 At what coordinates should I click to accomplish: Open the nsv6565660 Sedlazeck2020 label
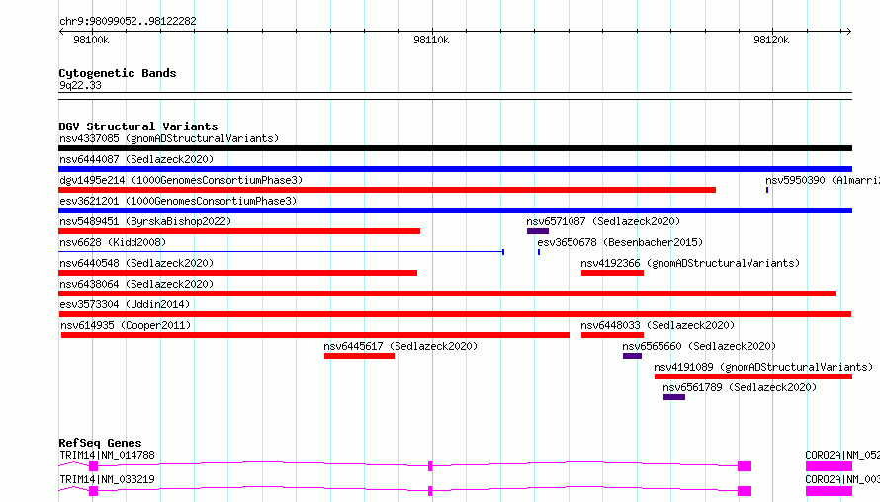[699, 346]
